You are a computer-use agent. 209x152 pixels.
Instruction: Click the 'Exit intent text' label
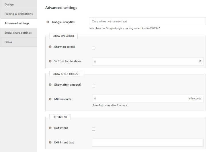(x=64, y=143)
